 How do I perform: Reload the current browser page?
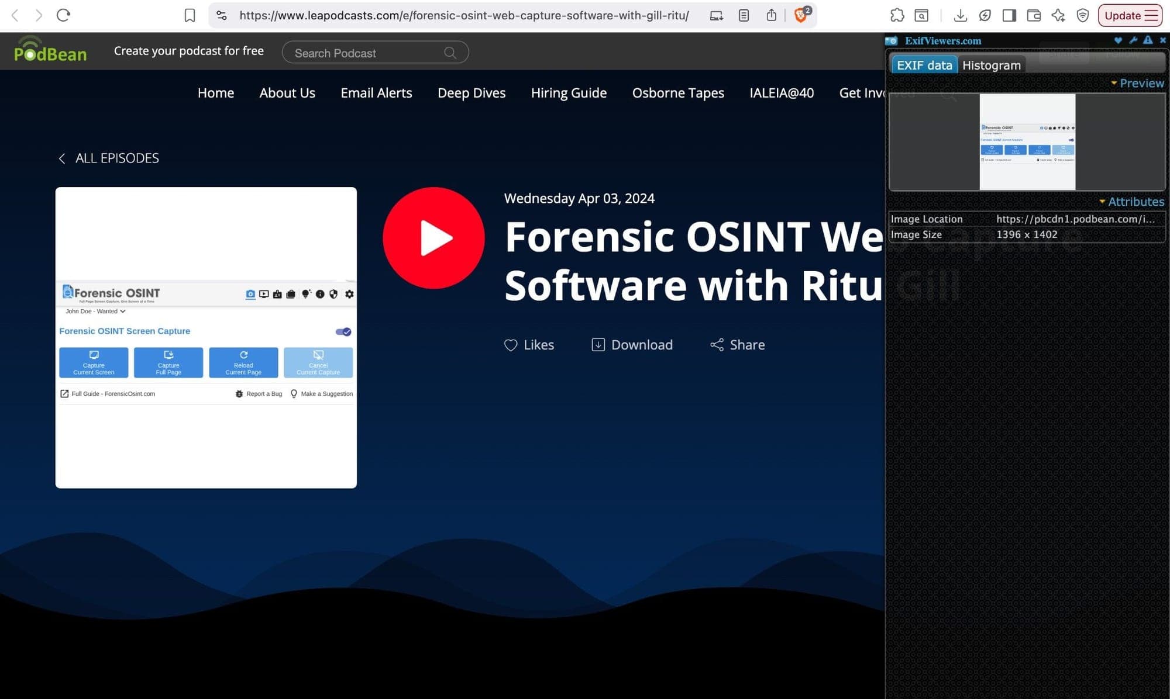point(63,15)
